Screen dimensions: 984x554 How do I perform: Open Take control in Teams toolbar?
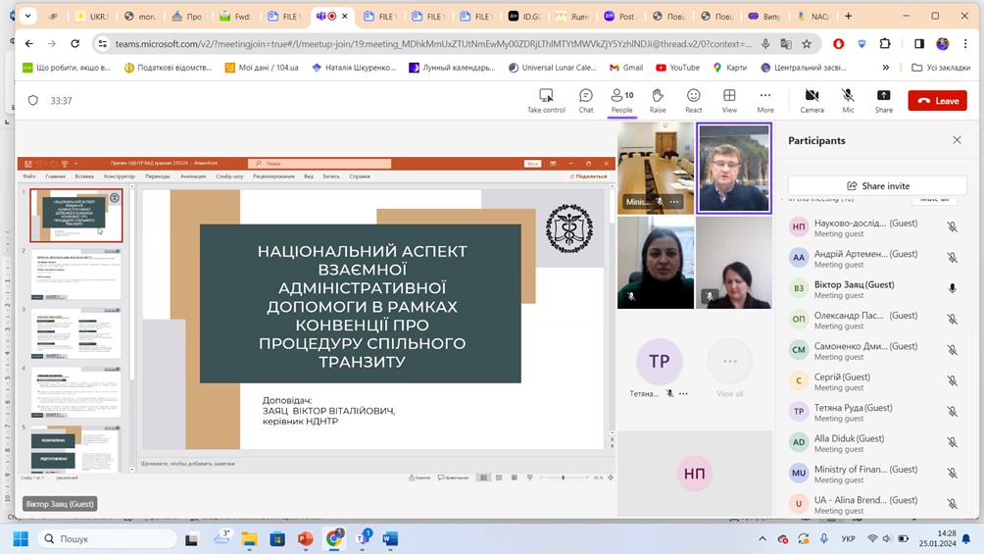546,100
